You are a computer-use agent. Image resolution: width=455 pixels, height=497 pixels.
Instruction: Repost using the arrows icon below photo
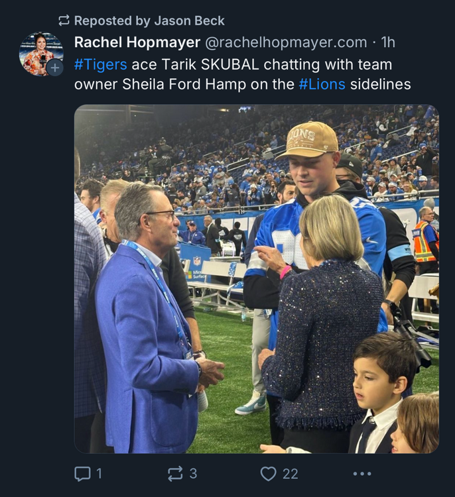point(175,473)
